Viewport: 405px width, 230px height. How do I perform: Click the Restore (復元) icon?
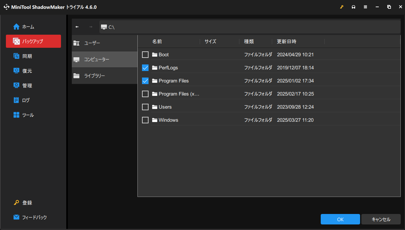(x=16, y=71)
